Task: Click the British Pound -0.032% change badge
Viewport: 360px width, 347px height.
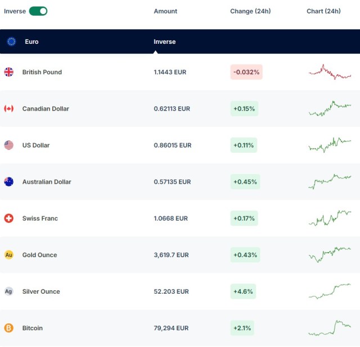Action: (246, 72)
